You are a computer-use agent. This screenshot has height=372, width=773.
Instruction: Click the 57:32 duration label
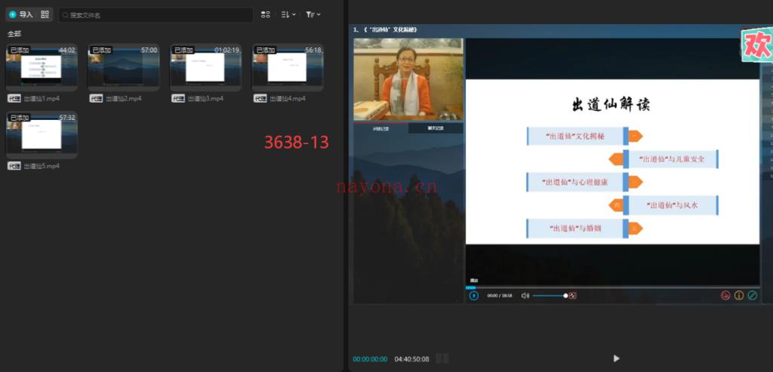click(x=67, y=118)
